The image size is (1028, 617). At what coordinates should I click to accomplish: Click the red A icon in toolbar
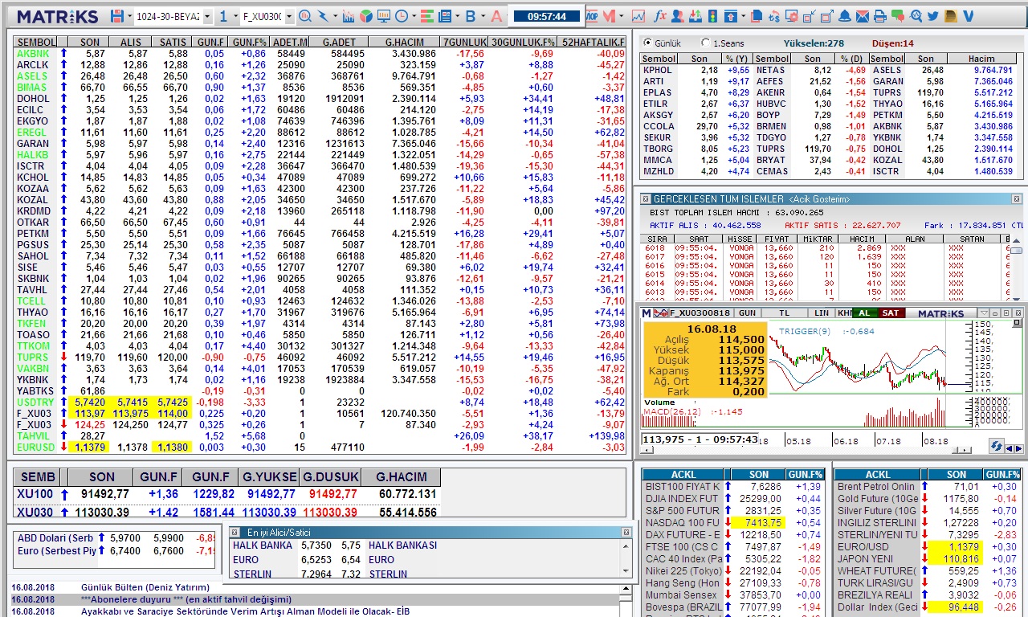(496, 16)
